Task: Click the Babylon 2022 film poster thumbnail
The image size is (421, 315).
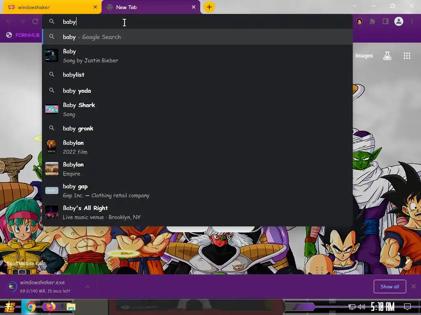Action: [x=51, y=147]
